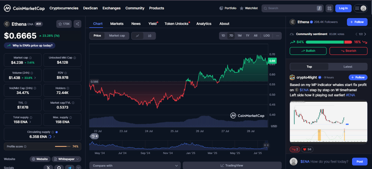Expand more socials chevron
Screen dimensions: 372x169
coord(78,167)
